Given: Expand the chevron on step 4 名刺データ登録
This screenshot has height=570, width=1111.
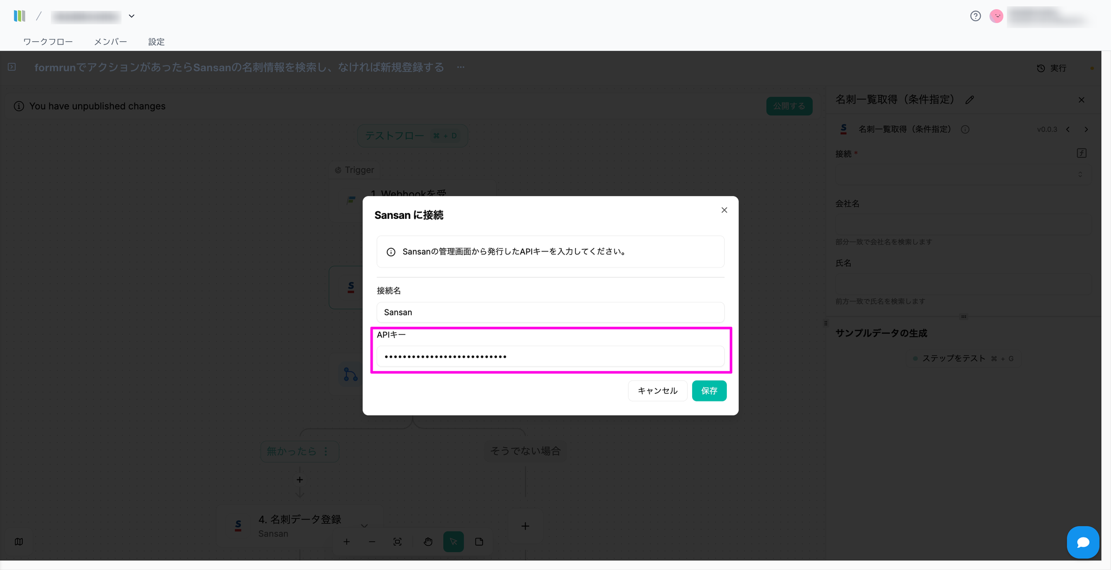Looking at the screenshot, I should click(x=365, y=526).
